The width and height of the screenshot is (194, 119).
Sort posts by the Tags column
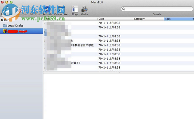(x=179, y=19)
